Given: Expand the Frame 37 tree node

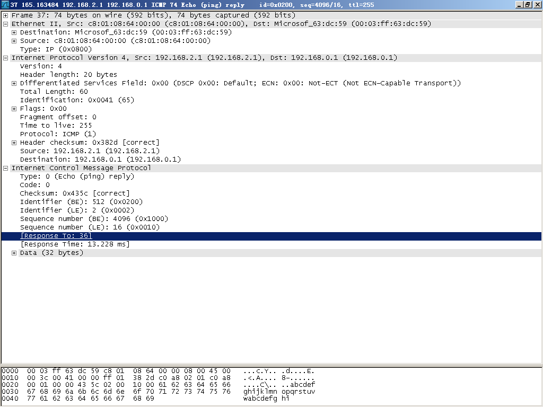Looking at the screenshot, I should [x=5, y=15].
